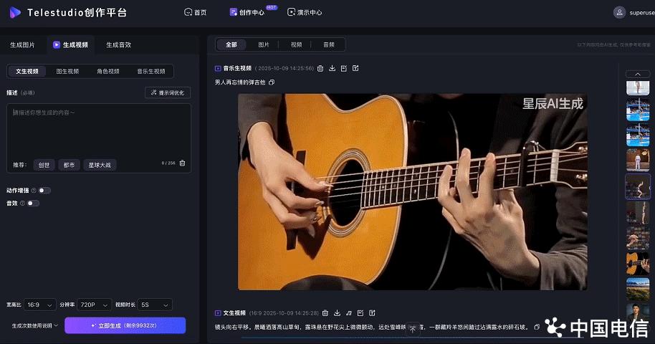
Task: Choose the 都市 recommended tag
Action: point(69,165)
